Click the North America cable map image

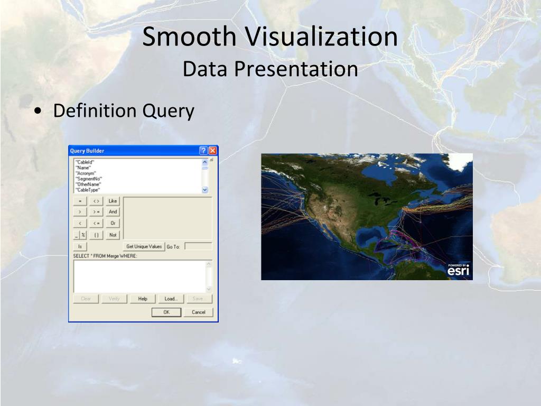pos(367,217)
